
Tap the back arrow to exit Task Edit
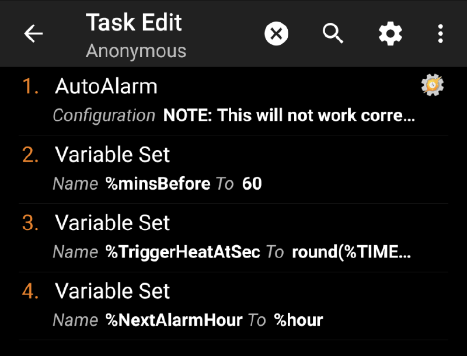tap(33, 33)
